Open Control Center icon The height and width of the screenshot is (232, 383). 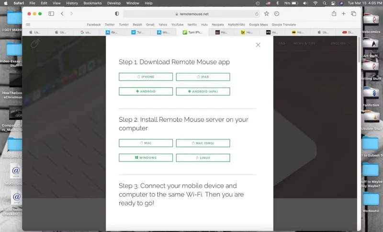333,3
